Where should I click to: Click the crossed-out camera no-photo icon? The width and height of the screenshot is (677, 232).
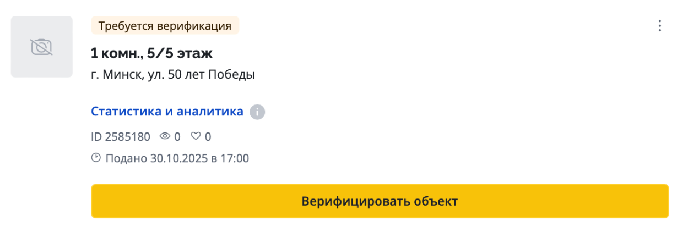pos(41,47)
